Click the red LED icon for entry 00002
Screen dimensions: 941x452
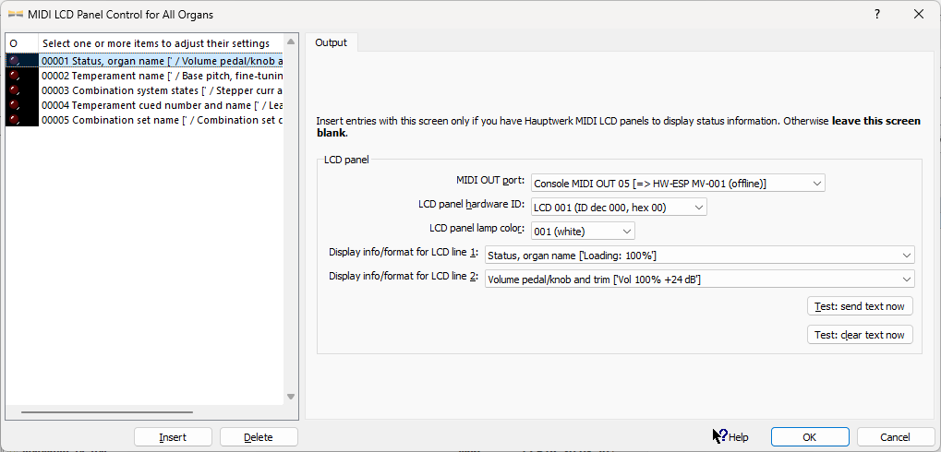(x=14, y=76)
